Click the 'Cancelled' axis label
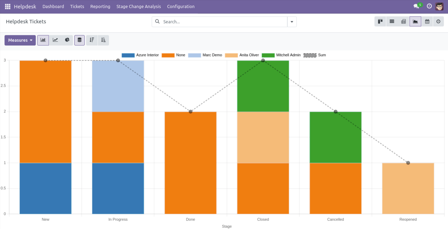Screen dimensions: 448x229 (336, 219)
